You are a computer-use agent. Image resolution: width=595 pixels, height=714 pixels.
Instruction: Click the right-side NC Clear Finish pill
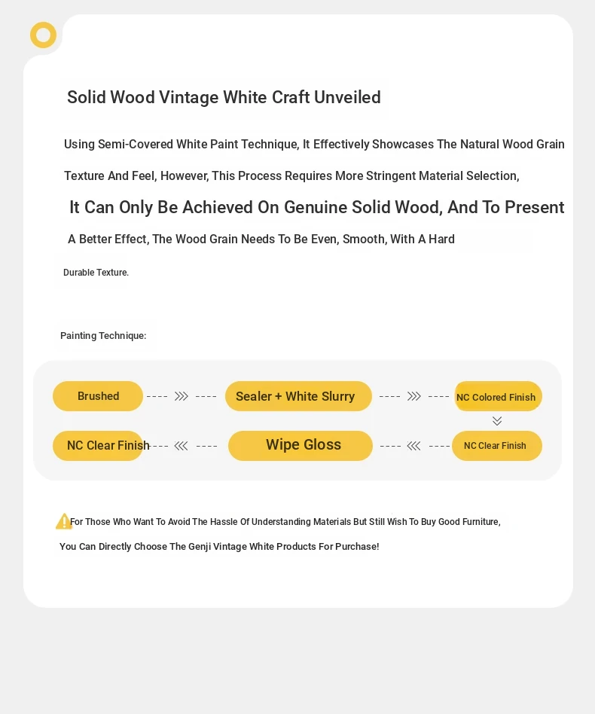coord(497,446)
